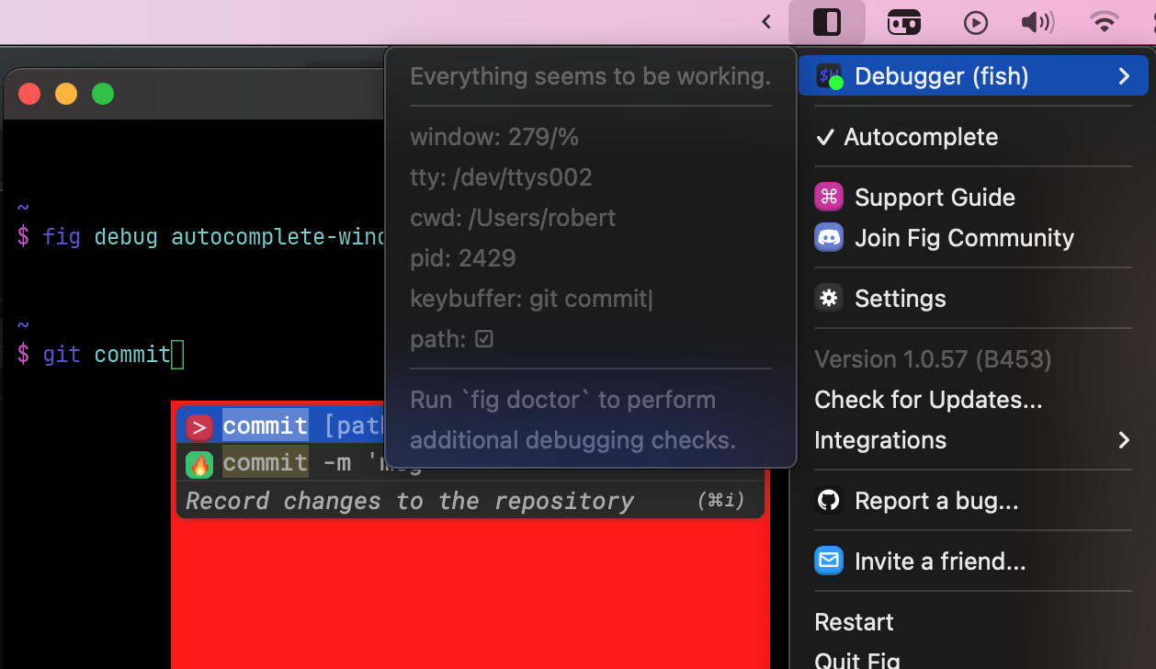Click the Fig icon in the macOS menu bar
The height and width of the screenshot is (669, 1156).
click(828, 22)
